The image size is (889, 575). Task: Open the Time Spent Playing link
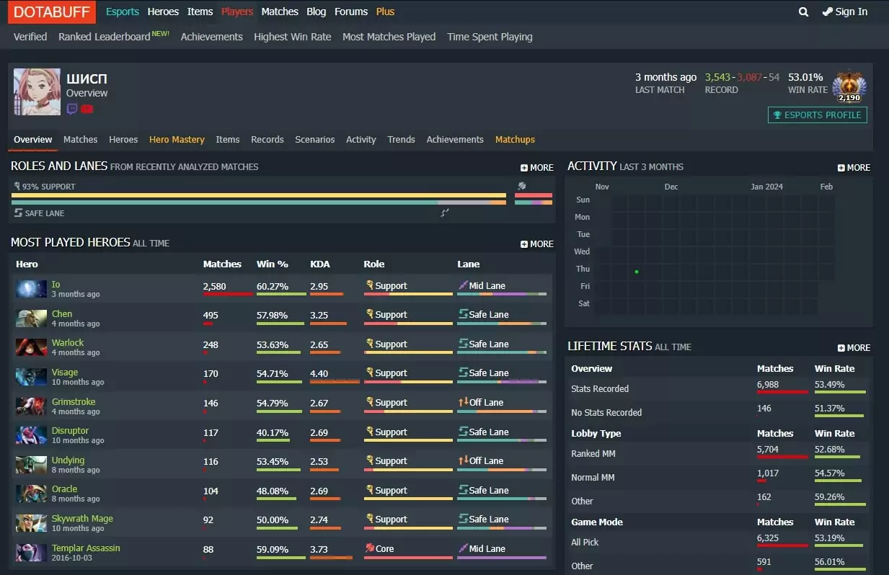coord(490,37)
